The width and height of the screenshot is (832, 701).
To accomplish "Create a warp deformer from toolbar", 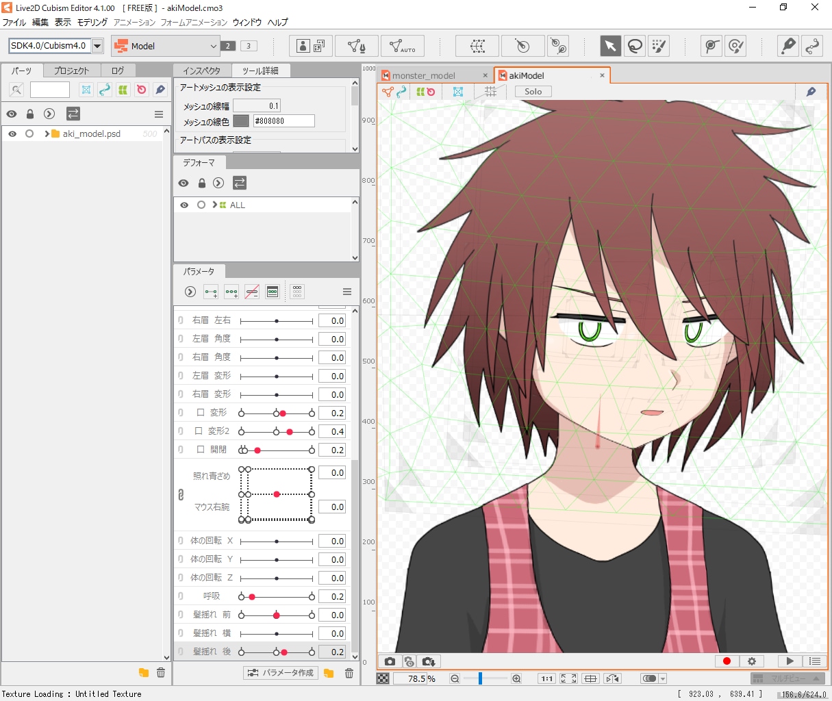I will 478,46.
